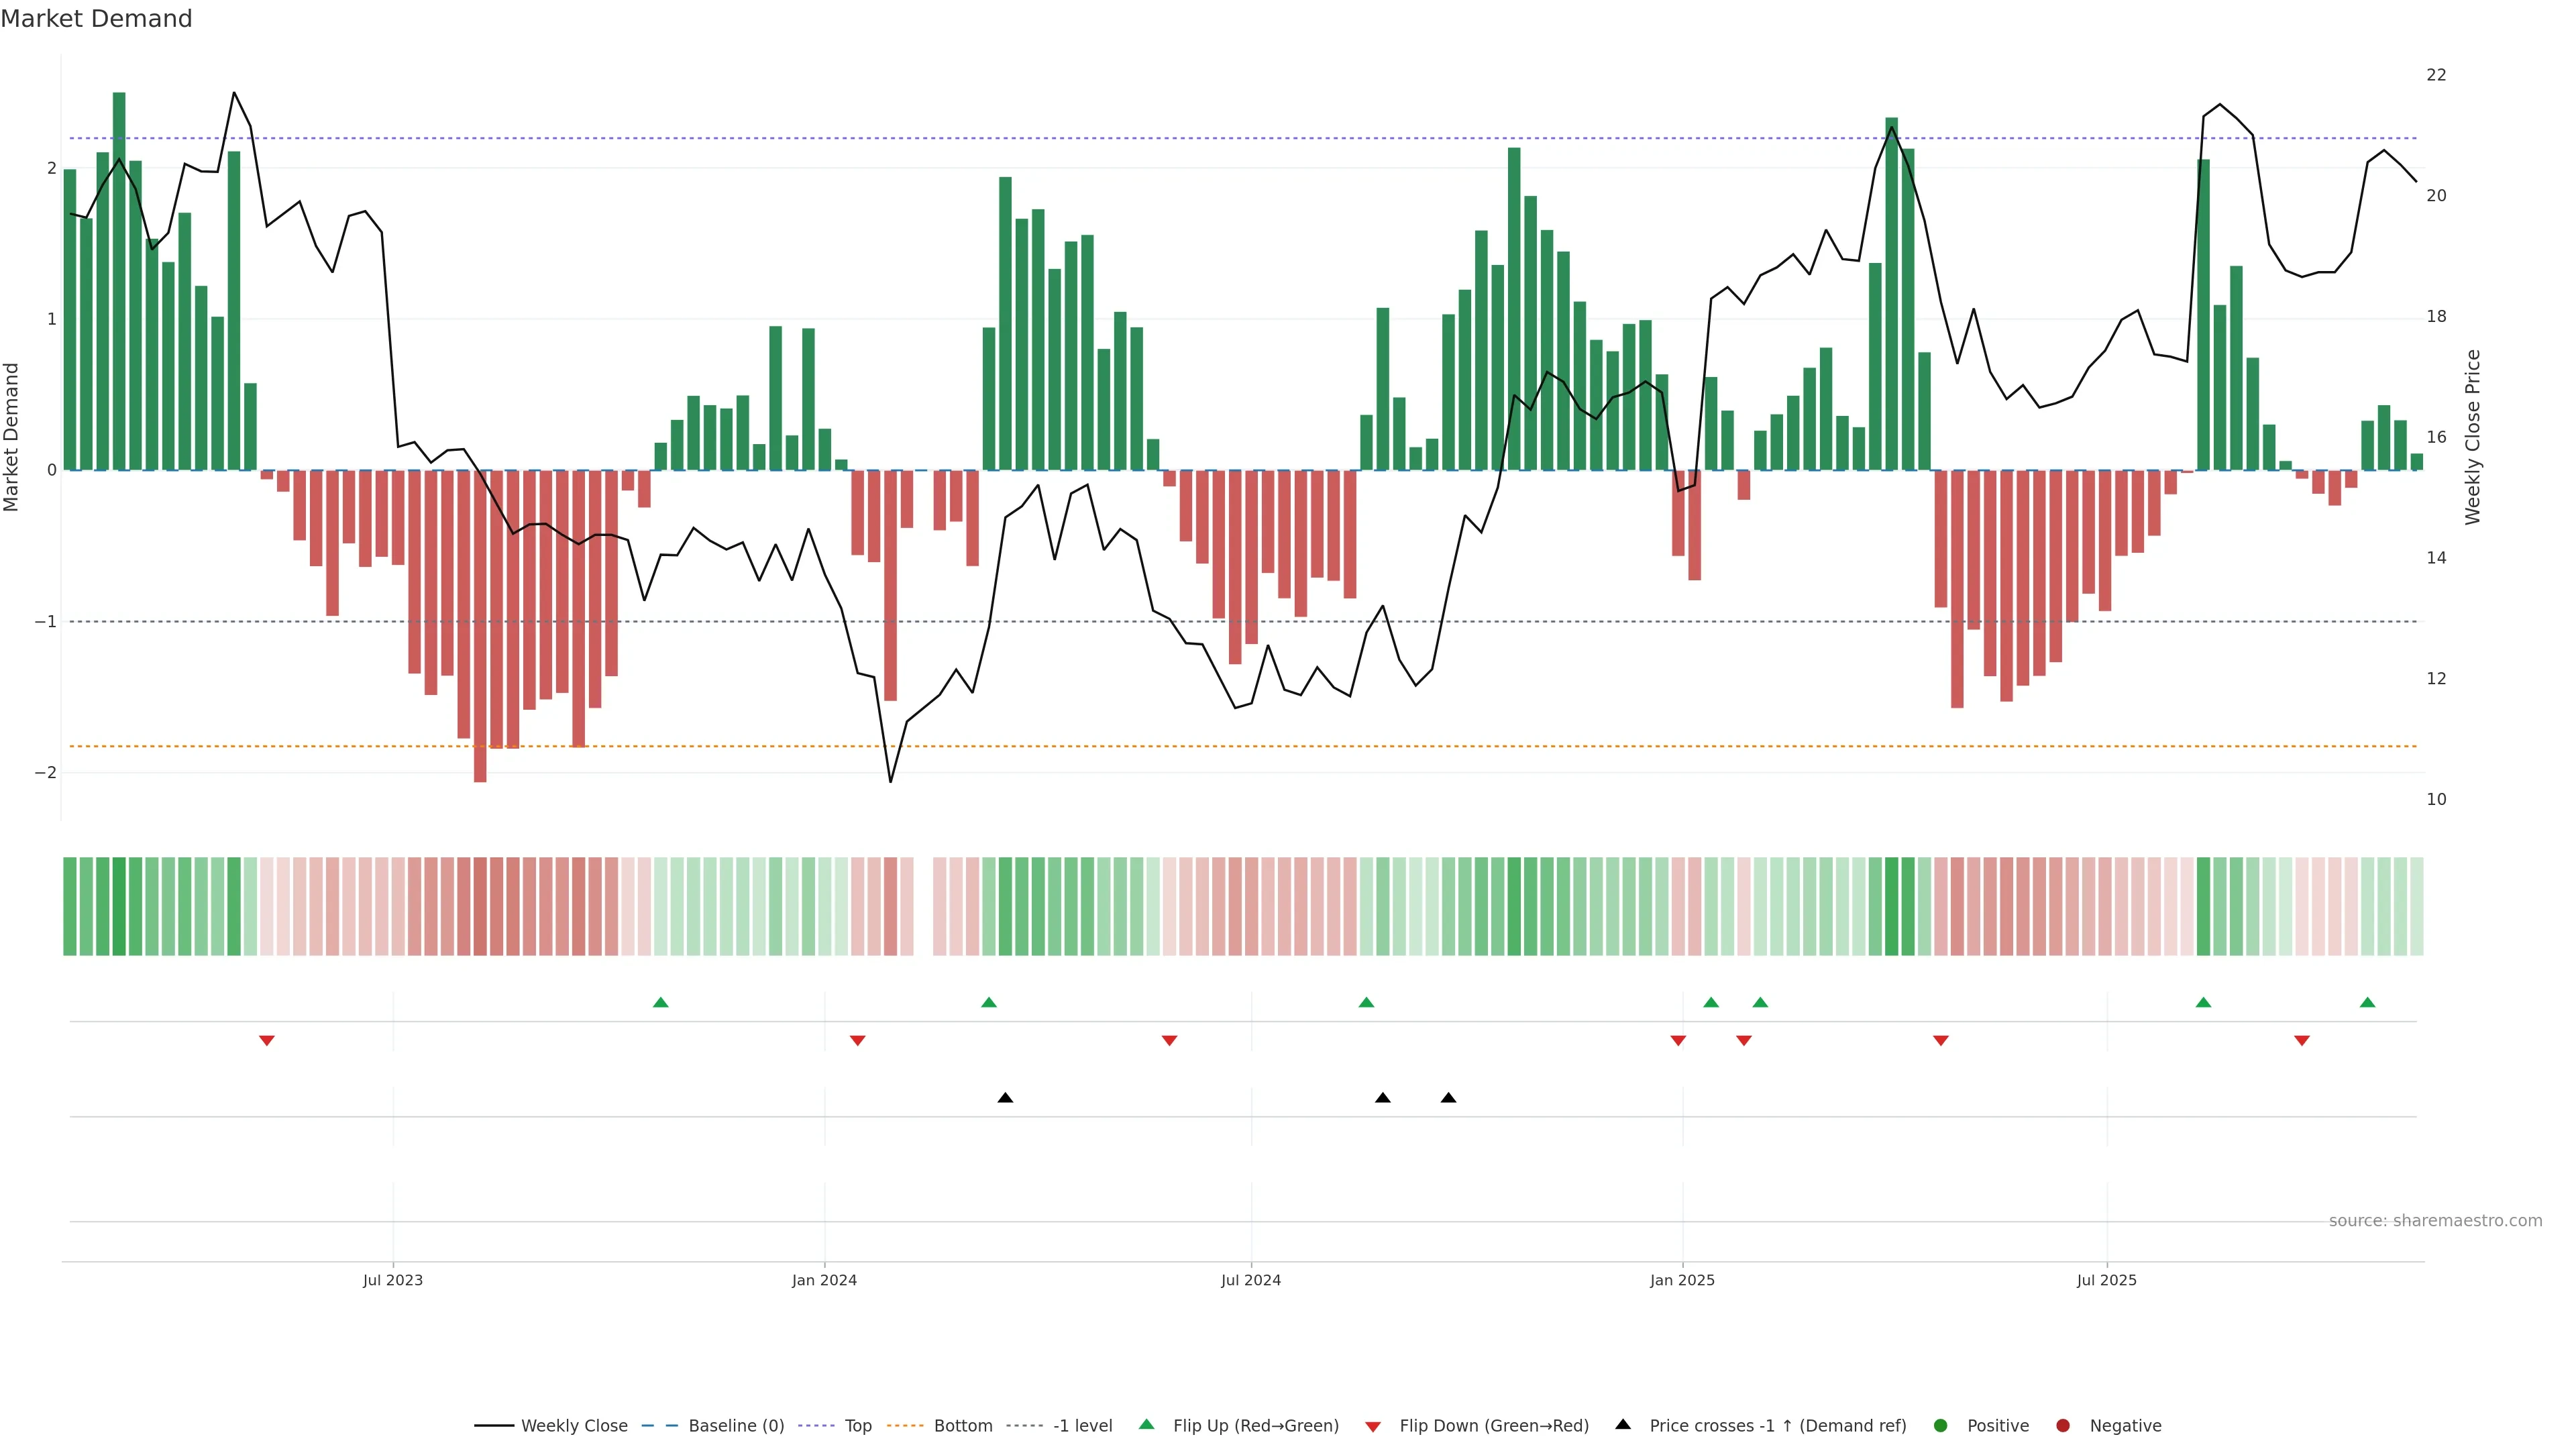Screen dimensions: 2576x1449
Task: Click the first green flip-up marker in the marker row
Action: point(660,1002)
